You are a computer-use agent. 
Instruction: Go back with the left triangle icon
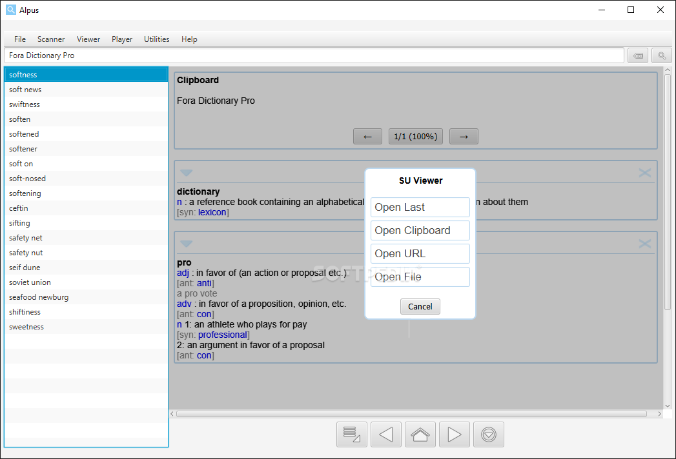386,435
